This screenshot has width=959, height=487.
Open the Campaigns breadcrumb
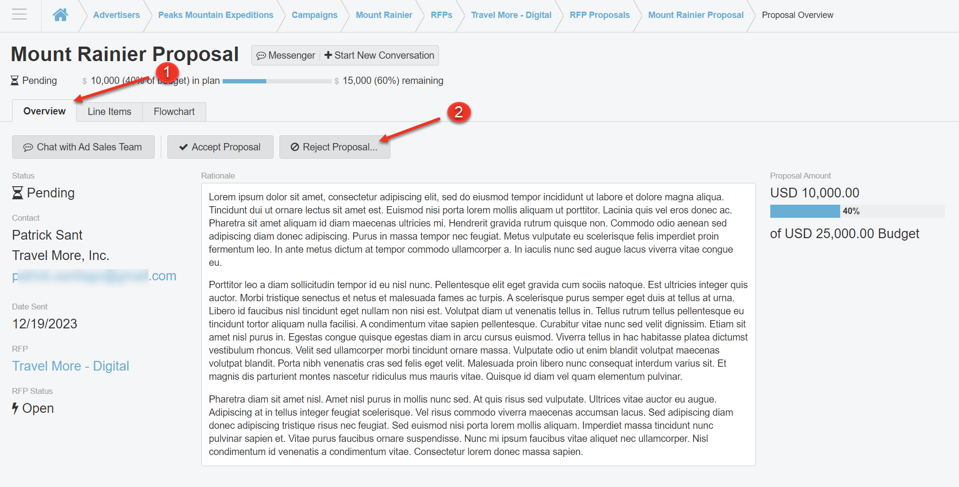314,15
